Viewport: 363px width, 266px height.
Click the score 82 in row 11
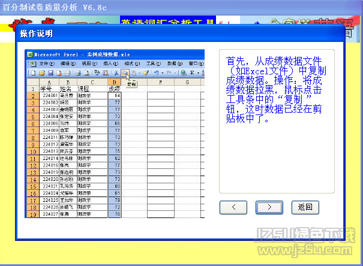point(115,158)
